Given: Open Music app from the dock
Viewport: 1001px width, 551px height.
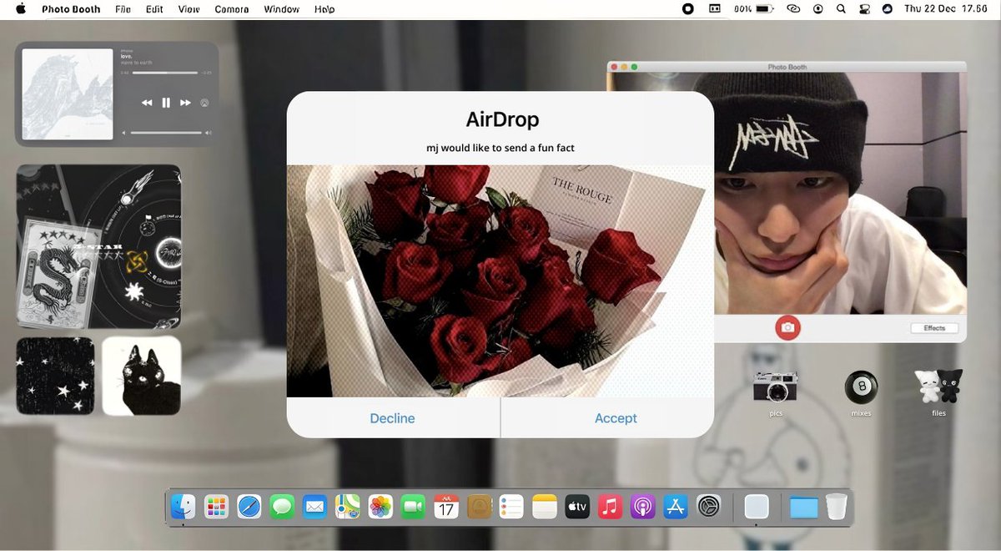Looking at the screenshot, I should (x=610, y=506).
